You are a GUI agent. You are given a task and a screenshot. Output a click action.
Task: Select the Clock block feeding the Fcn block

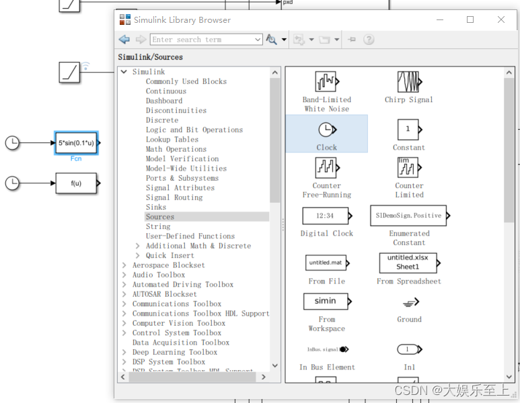coord(12,142)
